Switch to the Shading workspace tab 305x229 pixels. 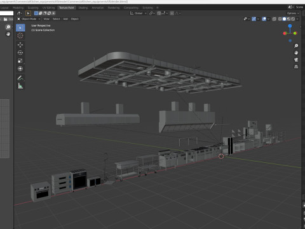click(x=83, y=8)
